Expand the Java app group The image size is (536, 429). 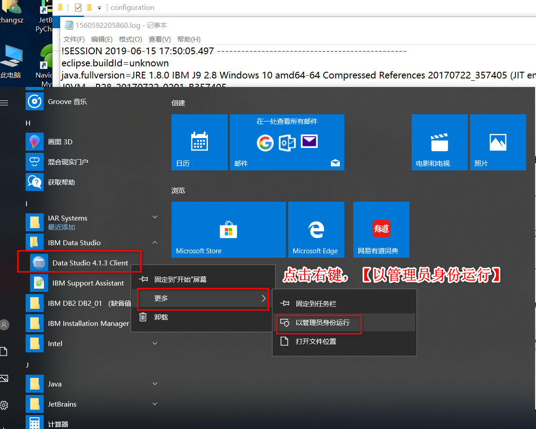point(154,383)
